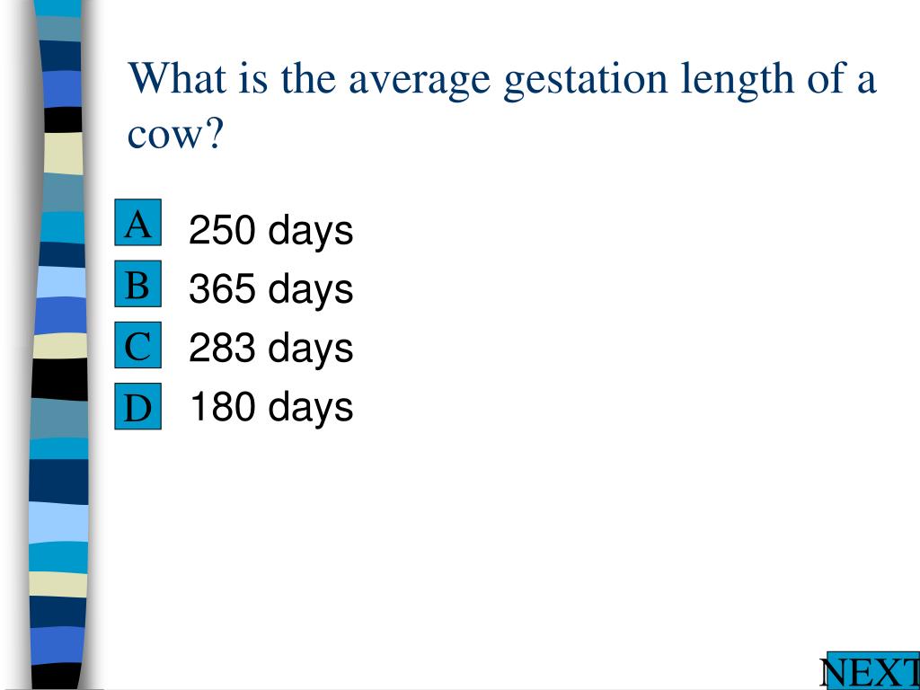The width and height of the screenshot is (920, 690).
Task: Click bottommost black stripe segment near NEXT
Action: [x=56, y=676]
